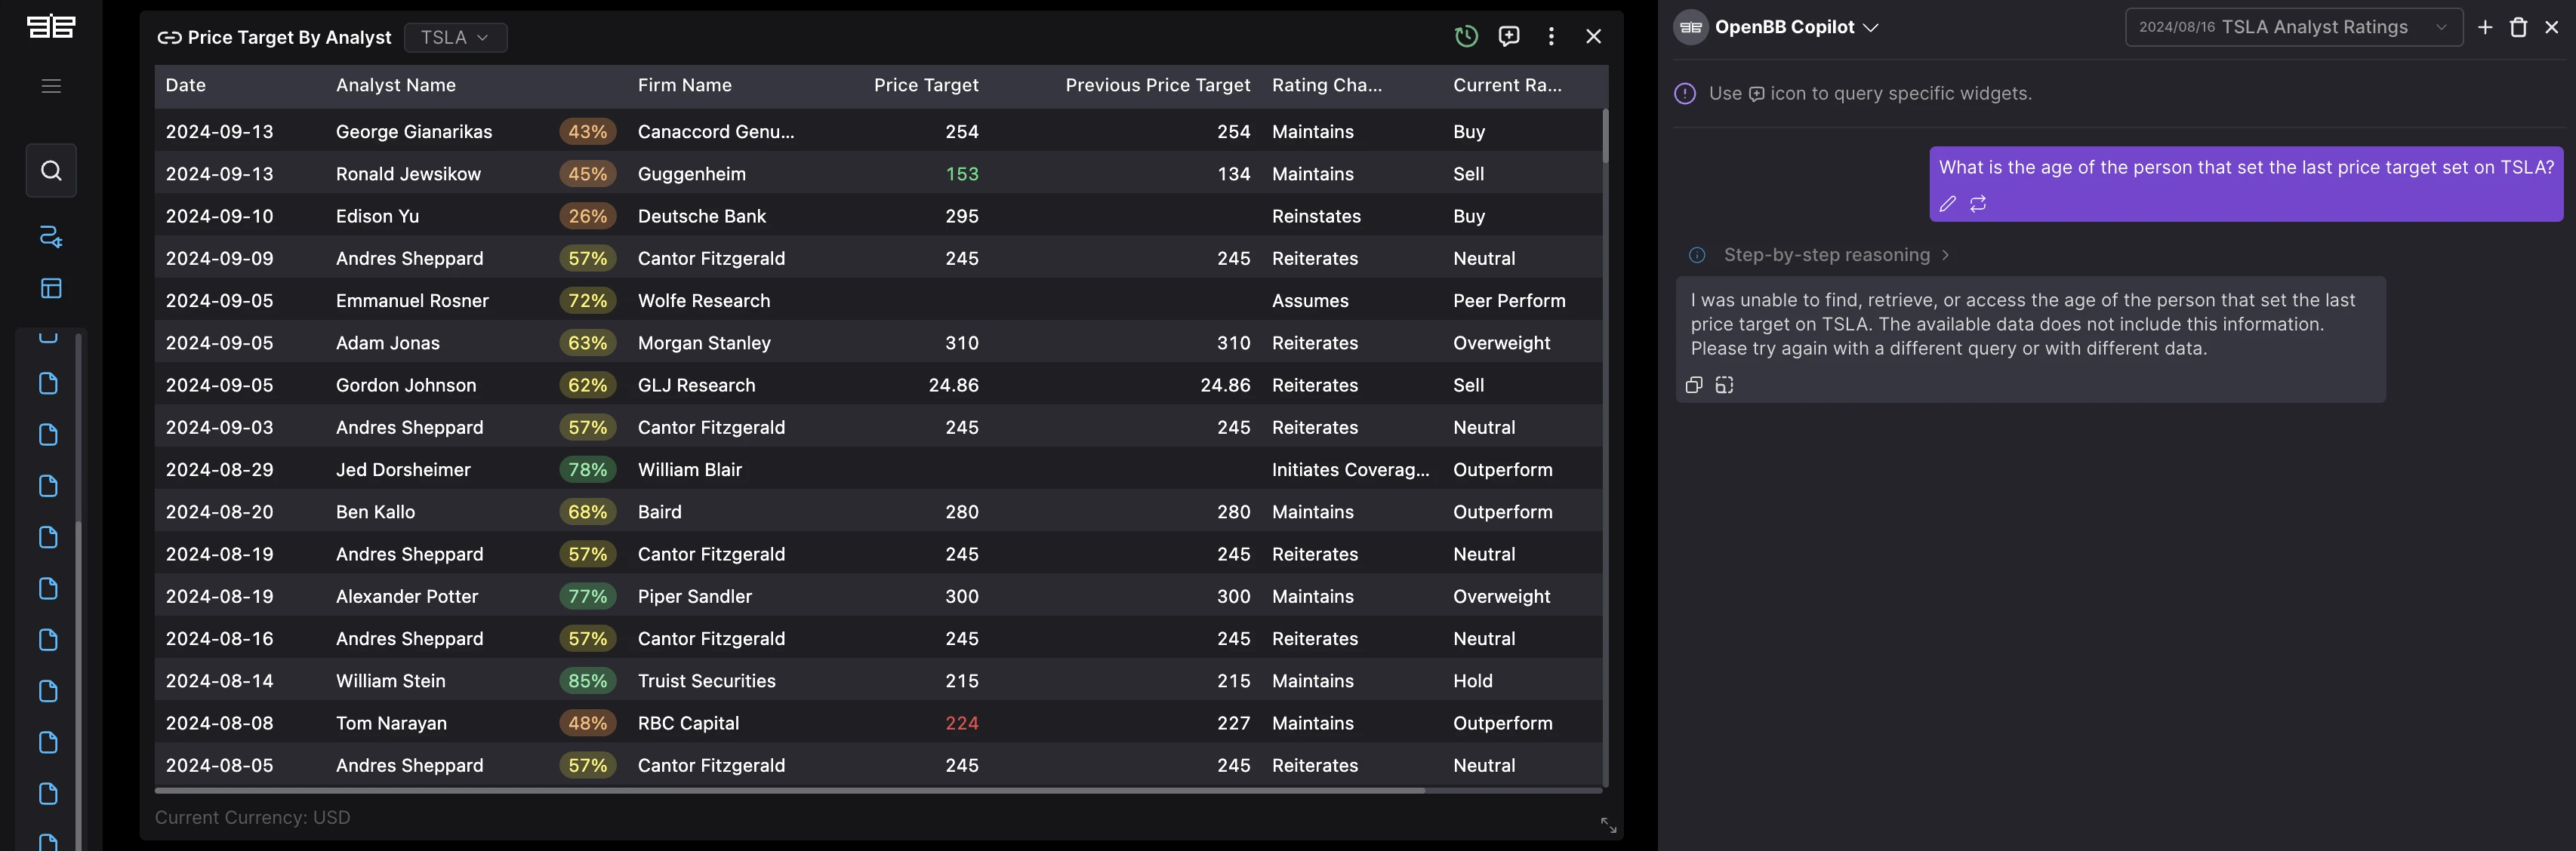Viewport: 2576px width, 851px height.
Task: Open the three-dot widget options menu
Action: coord(1551,37)
